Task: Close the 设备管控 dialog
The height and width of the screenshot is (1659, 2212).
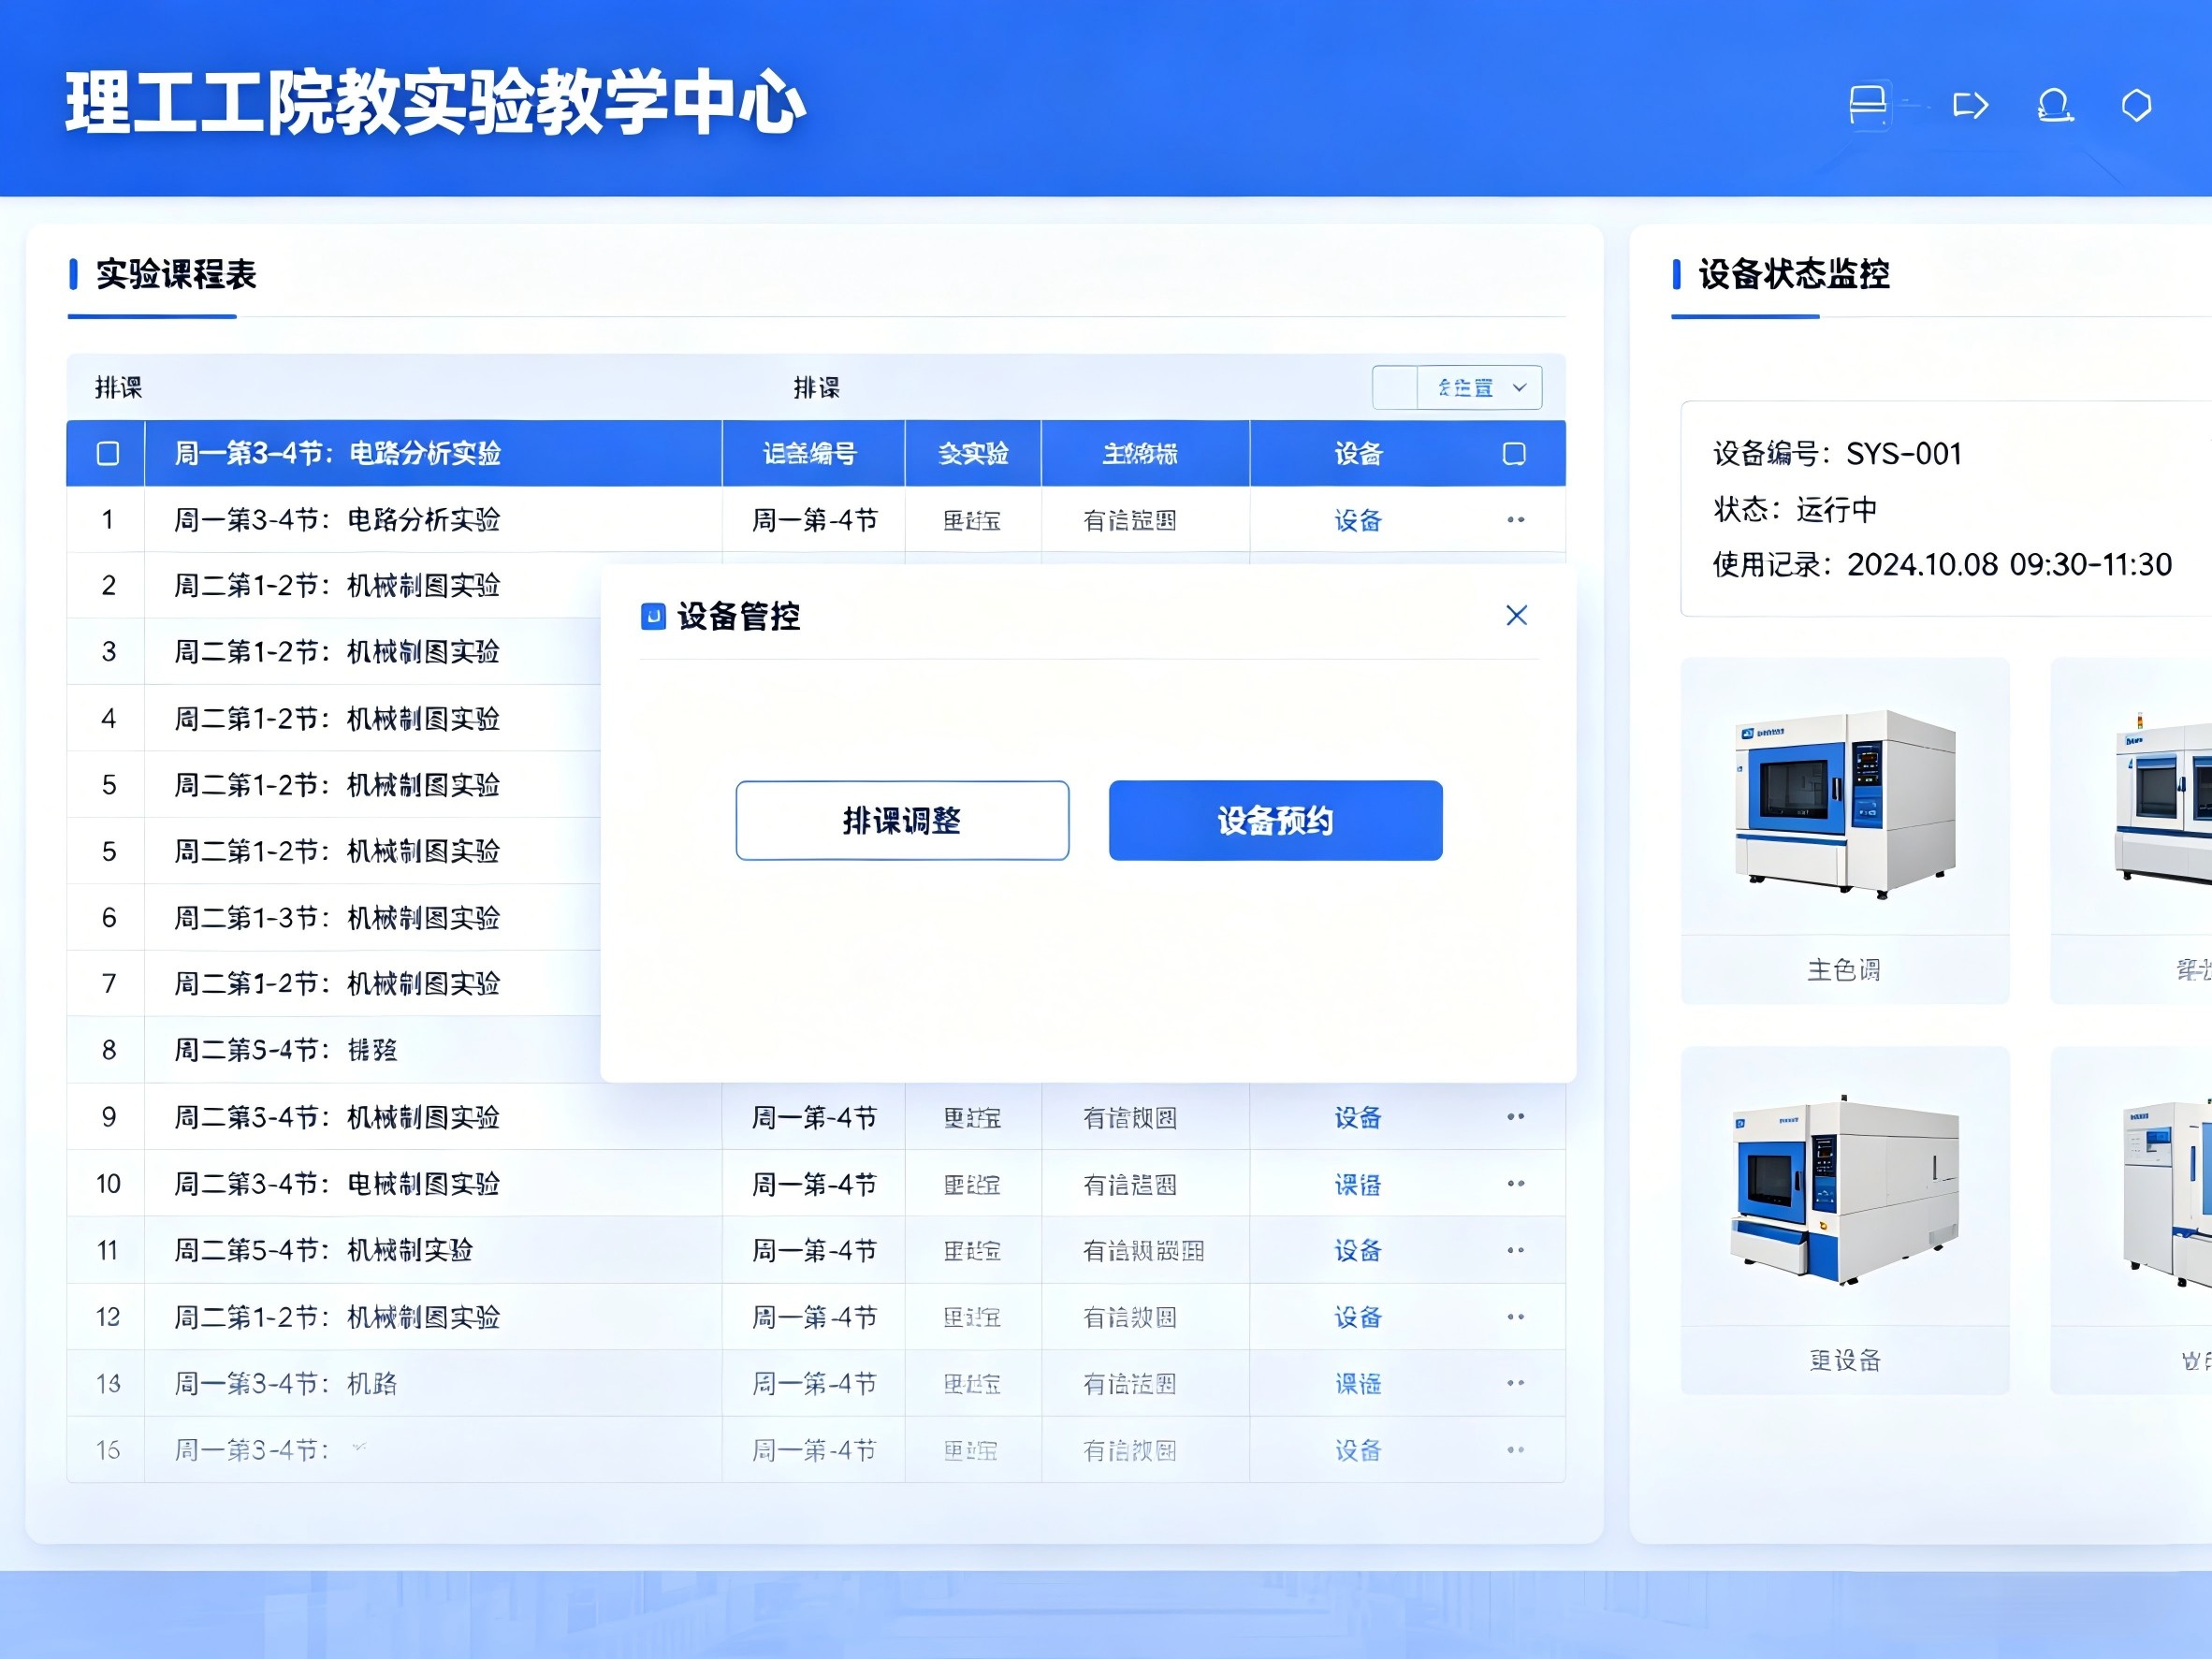Action: [x=1516, y=616]
